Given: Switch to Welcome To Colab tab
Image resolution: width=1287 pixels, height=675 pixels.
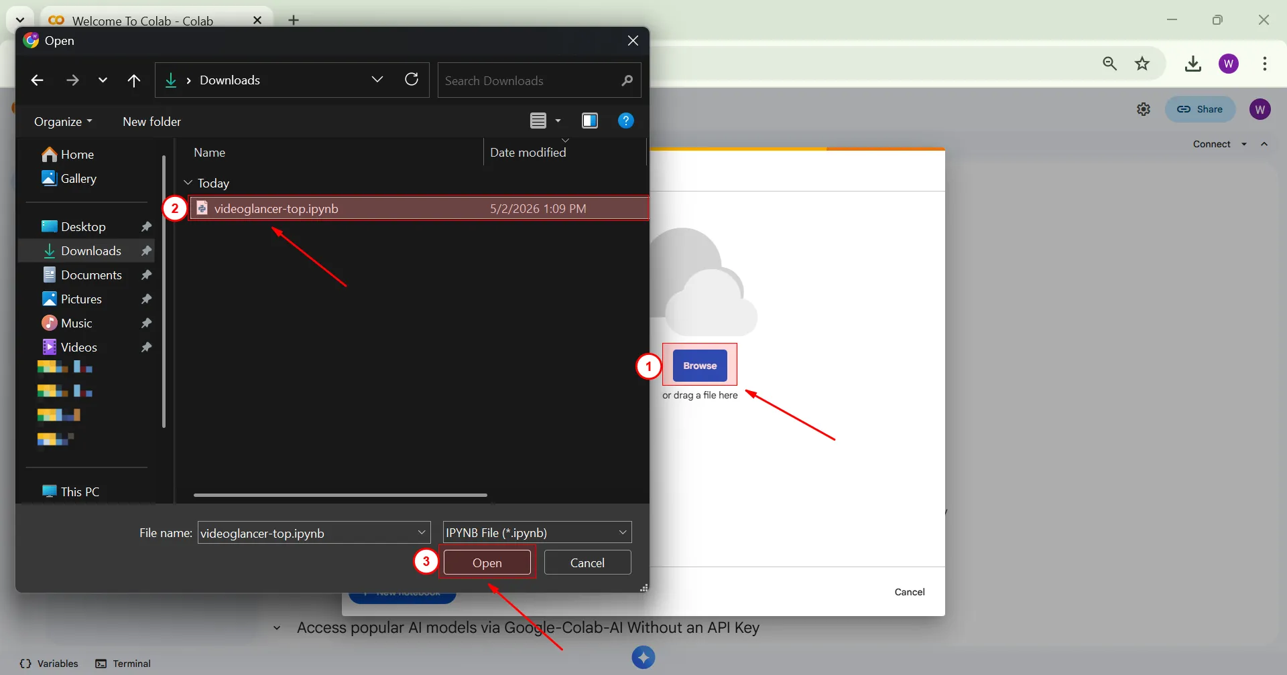Looking at the screenshot, I should coord(142,21).
